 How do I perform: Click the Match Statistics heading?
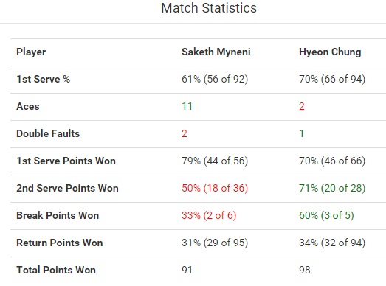click(209, 8)
